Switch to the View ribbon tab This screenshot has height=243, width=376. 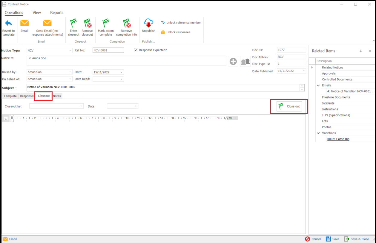pyautogui.click(x=37, y=13)
